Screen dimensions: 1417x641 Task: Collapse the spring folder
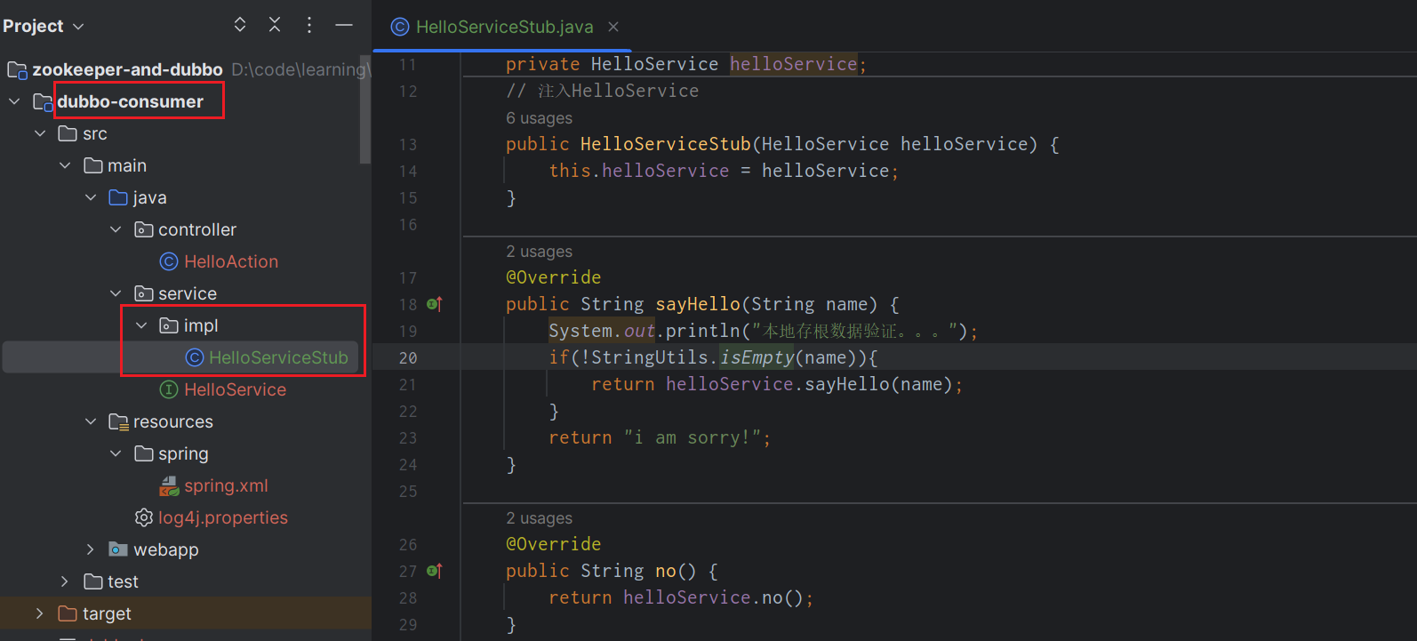[116, 453]
